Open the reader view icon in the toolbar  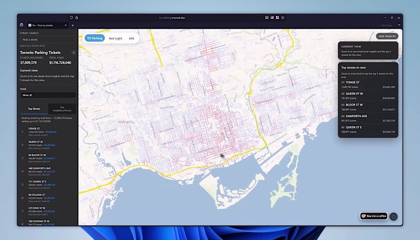[267, 18]
